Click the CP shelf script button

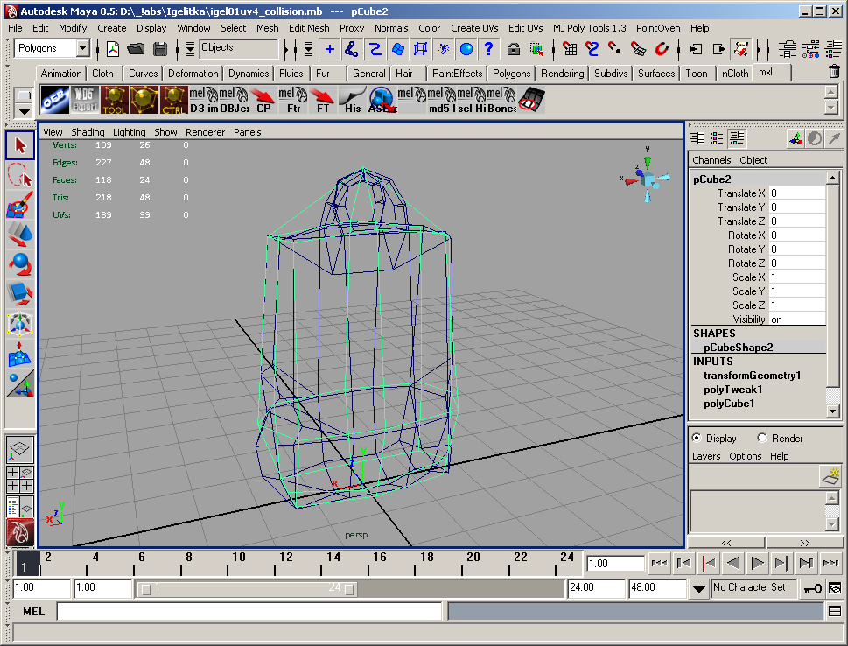point(263,101)
